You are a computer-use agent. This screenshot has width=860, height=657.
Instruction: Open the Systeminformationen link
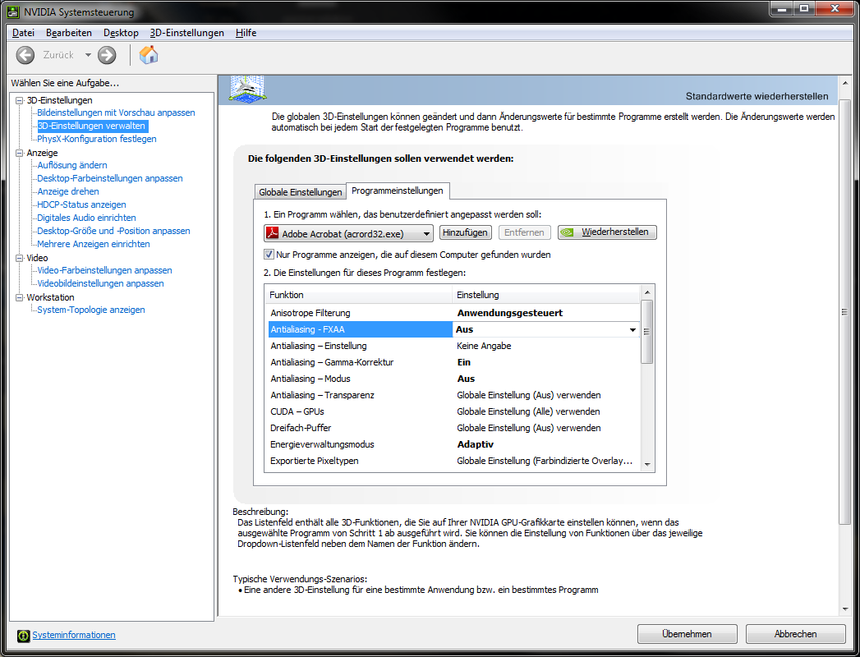[74, 635]
